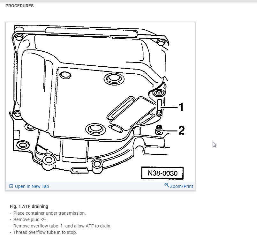The width and height of the screenshot is (257, 245).
Task: Click the Fig. 1 ATF, draining caption
Action: [29, 206]
